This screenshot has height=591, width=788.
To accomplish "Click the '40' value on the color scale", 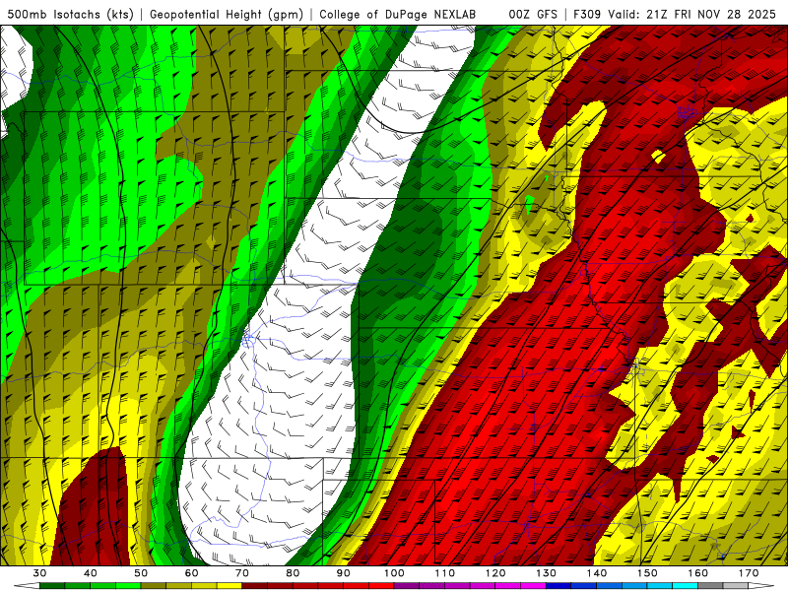I will pos(91,573).
